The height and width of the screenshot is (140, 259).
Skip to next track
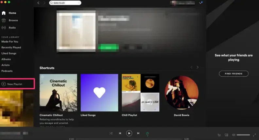[138, 133]
